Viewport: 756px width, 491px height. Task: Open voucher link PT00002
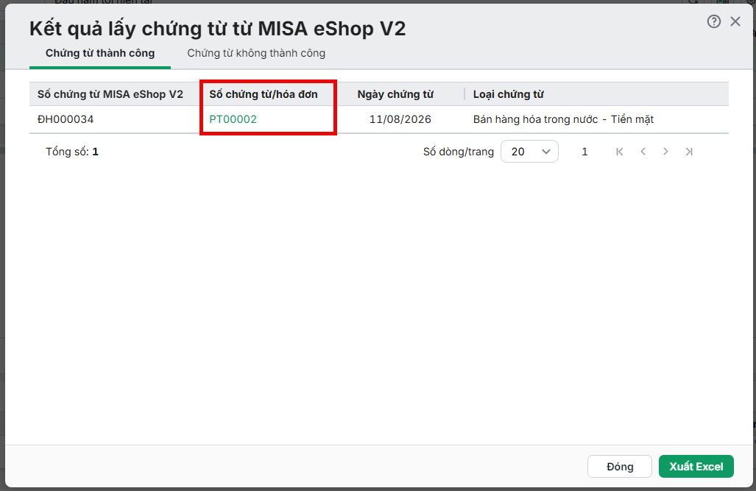point(233,119)
